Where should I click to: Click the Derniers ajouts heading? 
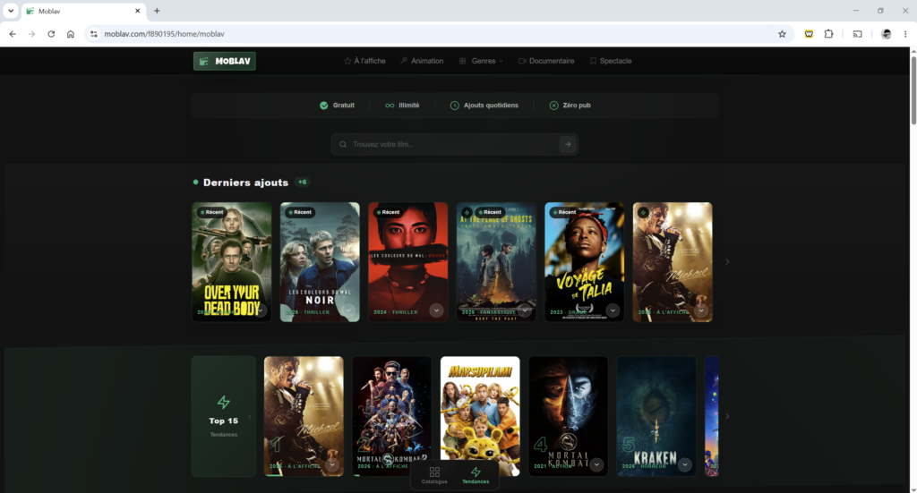click(x=245, y=183)
